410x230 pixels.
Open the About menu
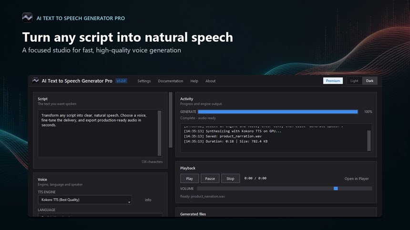(211, 81)
